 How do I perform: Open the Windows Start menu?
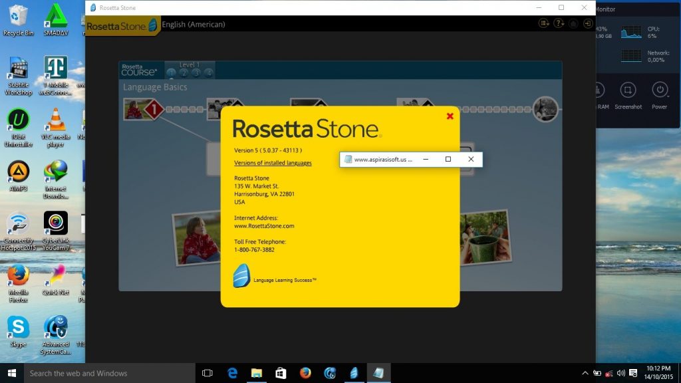pyautogui.click(x=12, y=373)
